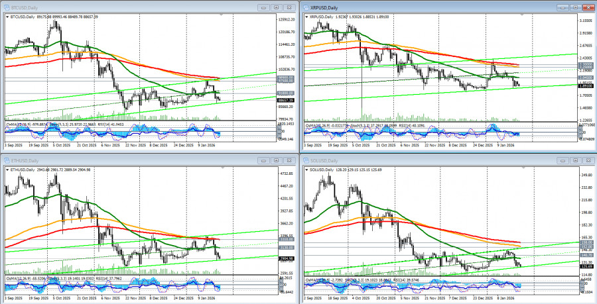Maximize the BTCUSD chart window

click(277, 7)
